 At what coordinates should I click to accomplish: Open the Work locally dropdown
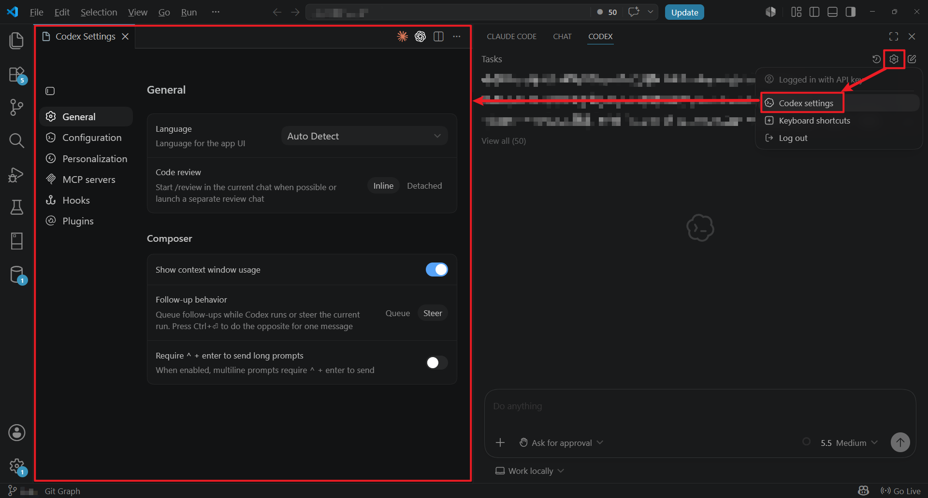click(x=530, y=470)
